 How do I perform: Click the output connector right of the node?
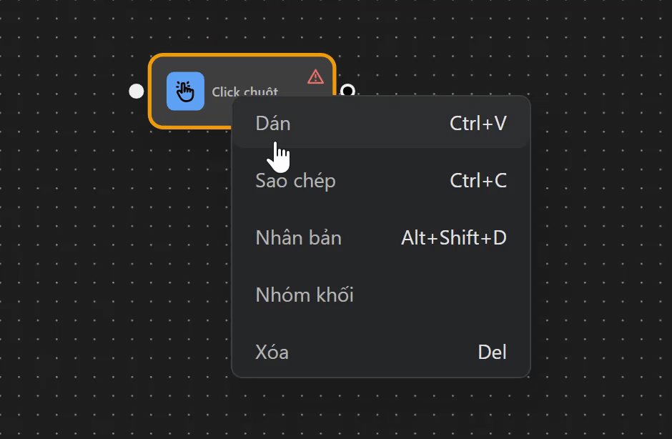(x=348, y=92)
